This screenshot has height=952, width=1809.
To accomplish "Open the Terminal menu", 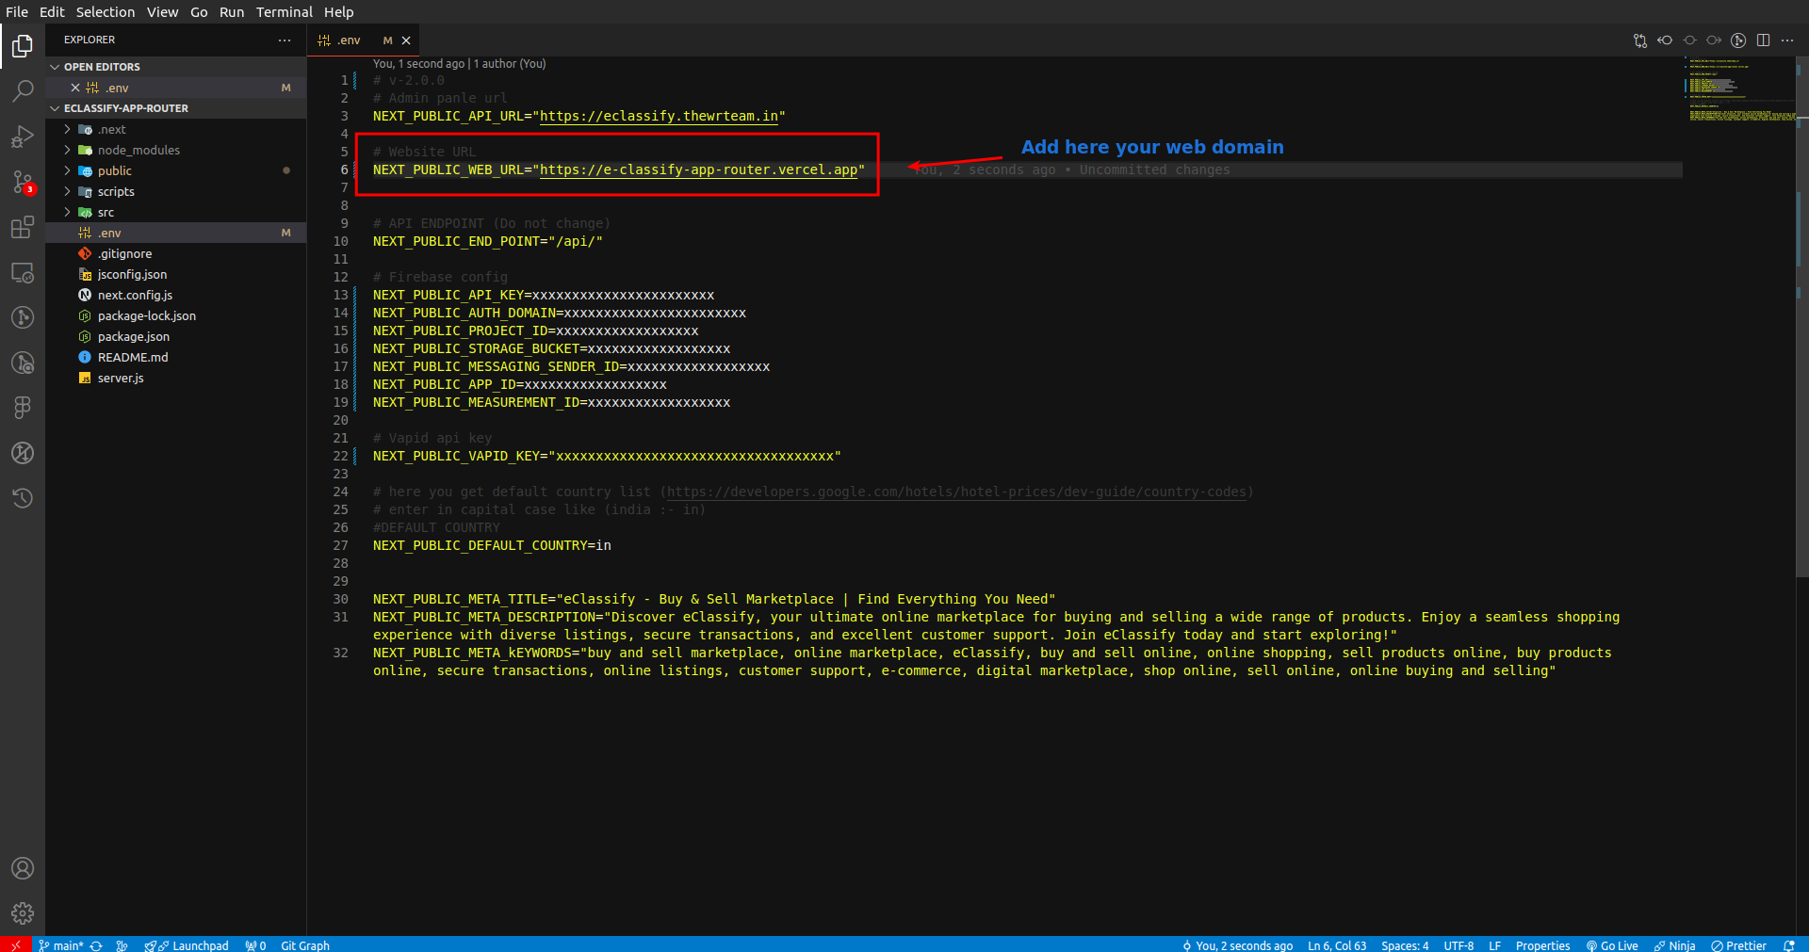I will pyautogui.click(x=284, y=12).
